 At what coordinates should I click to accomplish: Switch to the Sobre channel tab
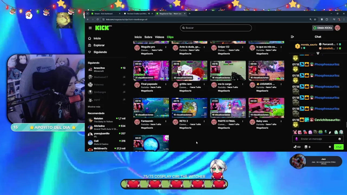coord(148,37)
